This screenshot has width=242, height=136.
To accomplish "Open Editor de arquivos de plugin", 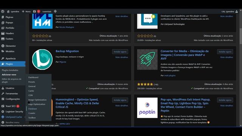I will click(12, 80).
